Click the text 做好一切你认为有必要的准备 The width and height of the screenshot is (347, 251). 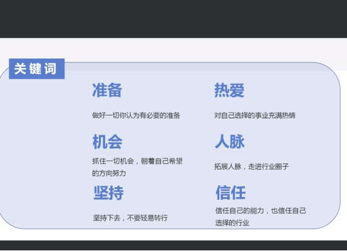(136, 115)
